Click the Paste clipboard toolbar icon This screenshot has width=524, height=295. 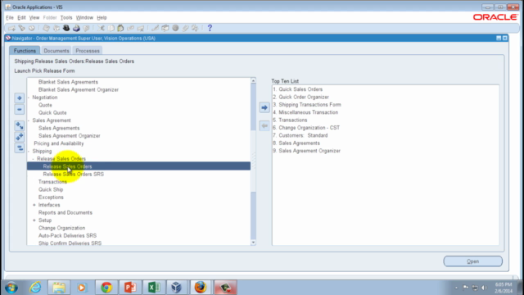(120, 28)
